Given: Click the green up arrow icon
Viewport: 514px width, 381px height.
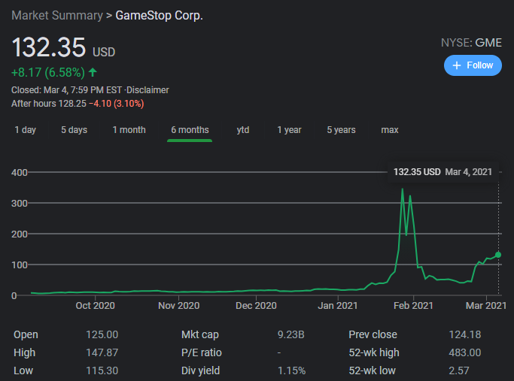Looking at the screenshot, I should 93,73.
